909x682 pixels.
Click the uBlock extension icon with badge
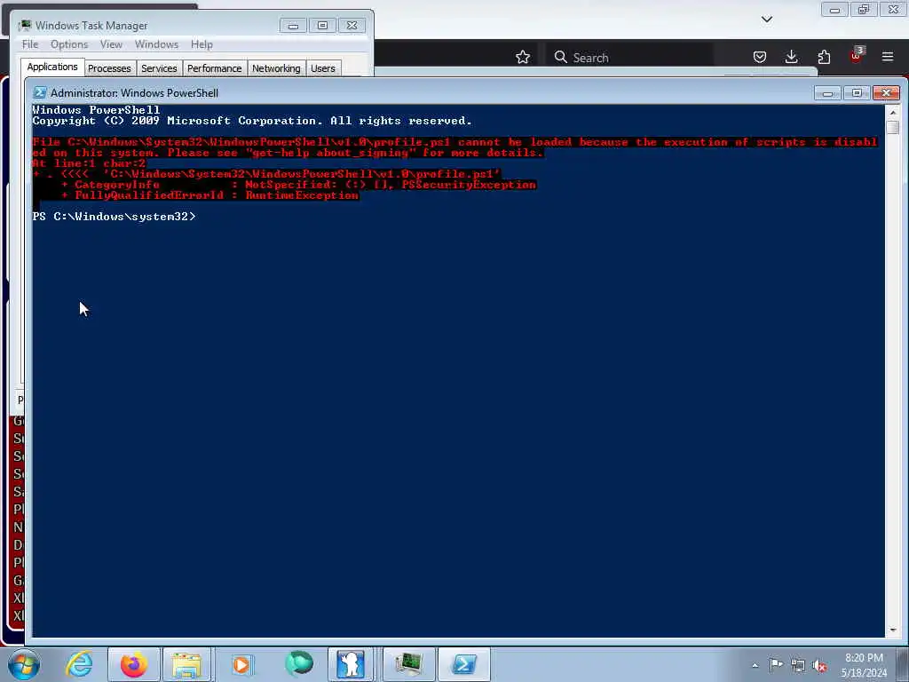857,56
